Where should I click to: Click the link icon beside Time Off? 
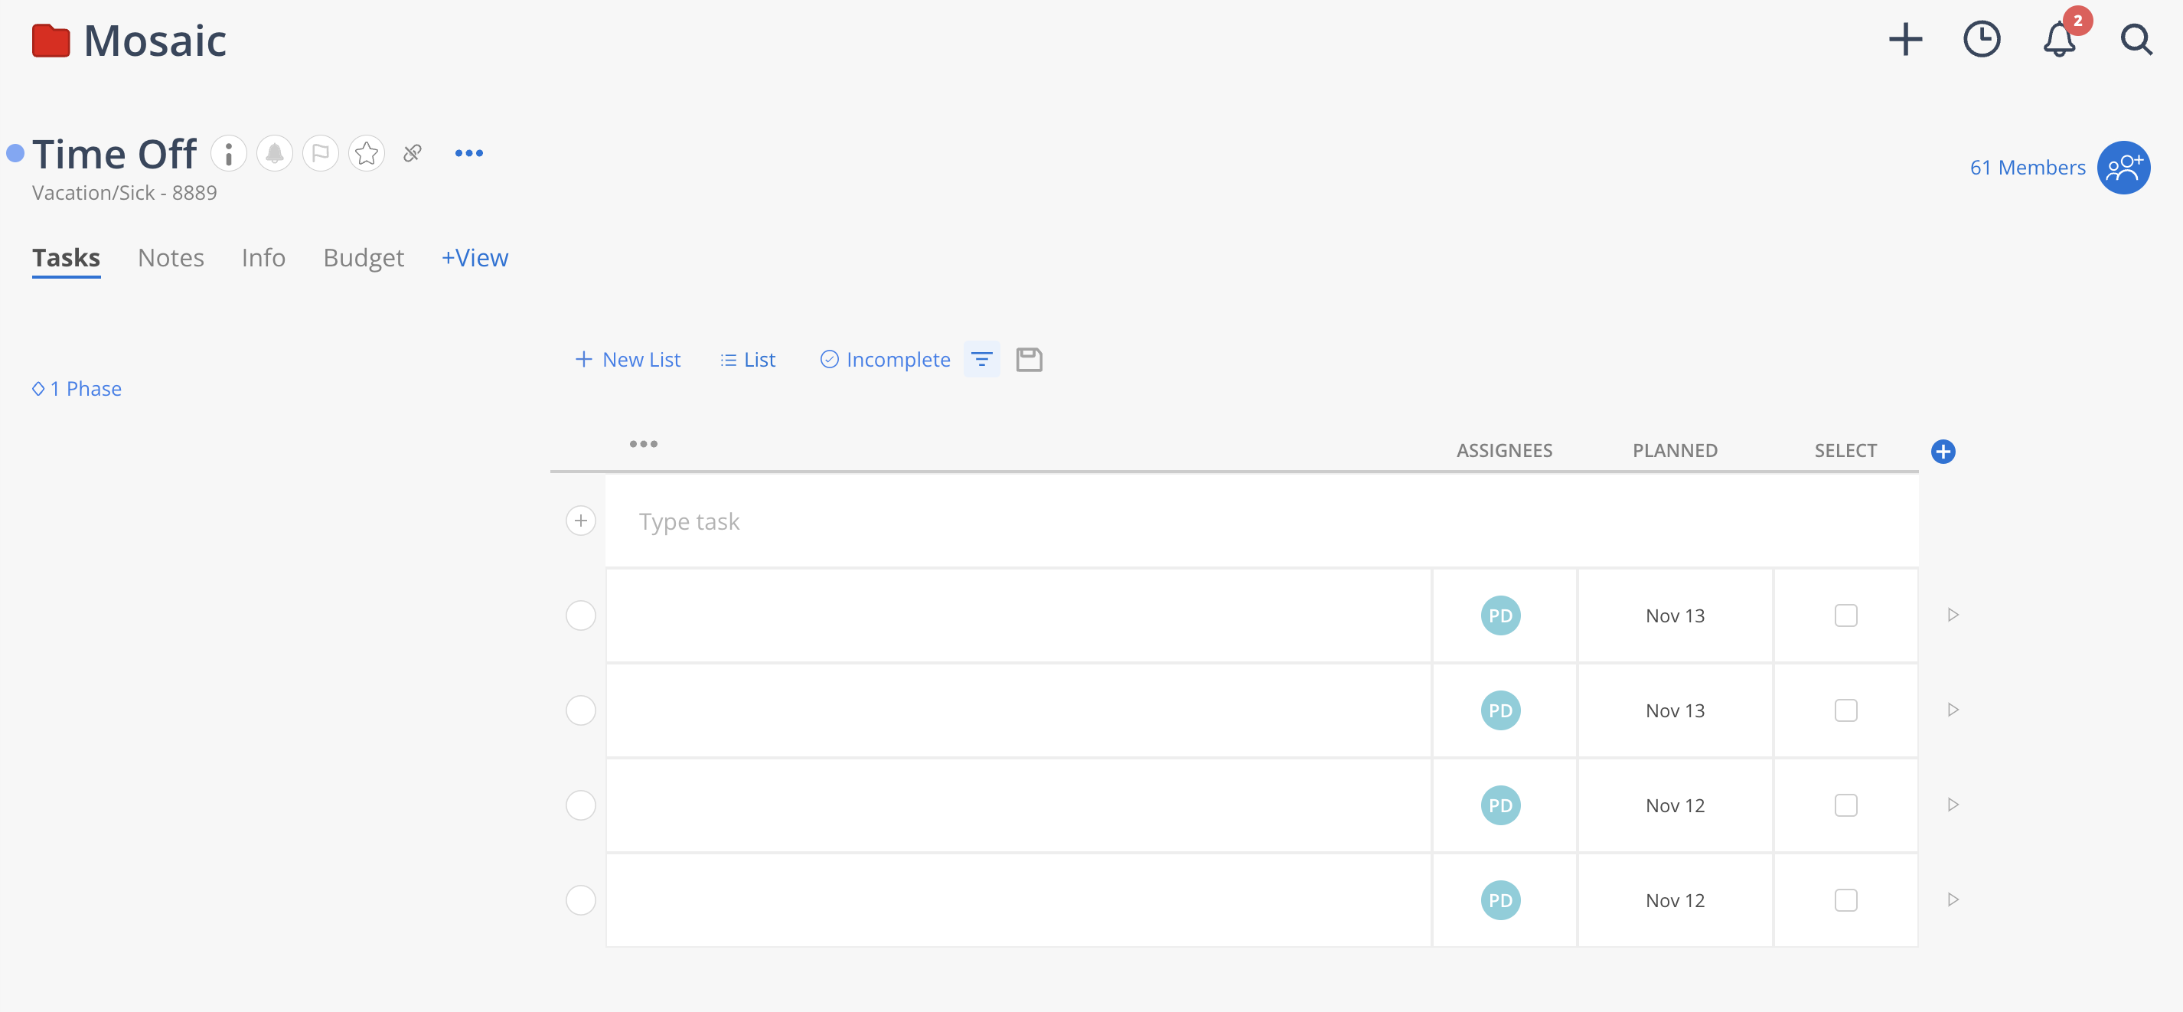click(413, 153)
